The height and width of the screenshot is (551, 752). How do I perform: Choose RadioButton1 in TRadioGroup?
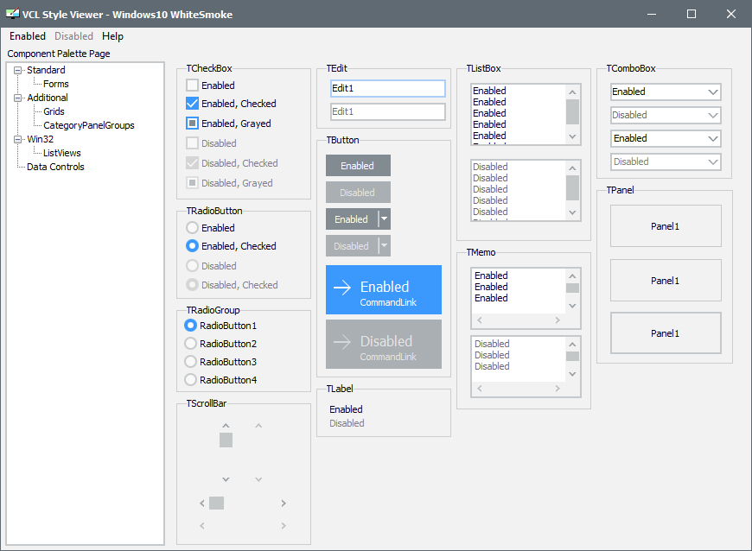coord(190,326)
